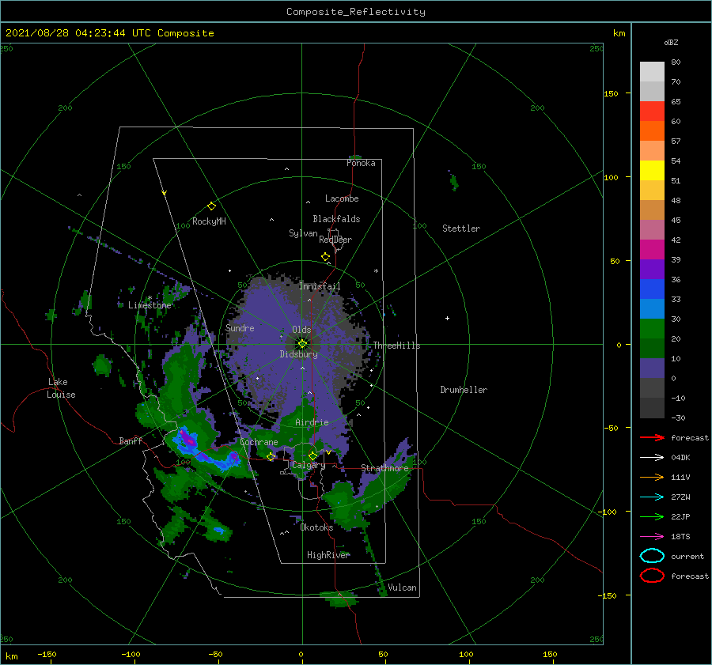This screenshot has width=712, height=665.
Task: Select the white 04DK arrow legend entry
Action: 652,457
